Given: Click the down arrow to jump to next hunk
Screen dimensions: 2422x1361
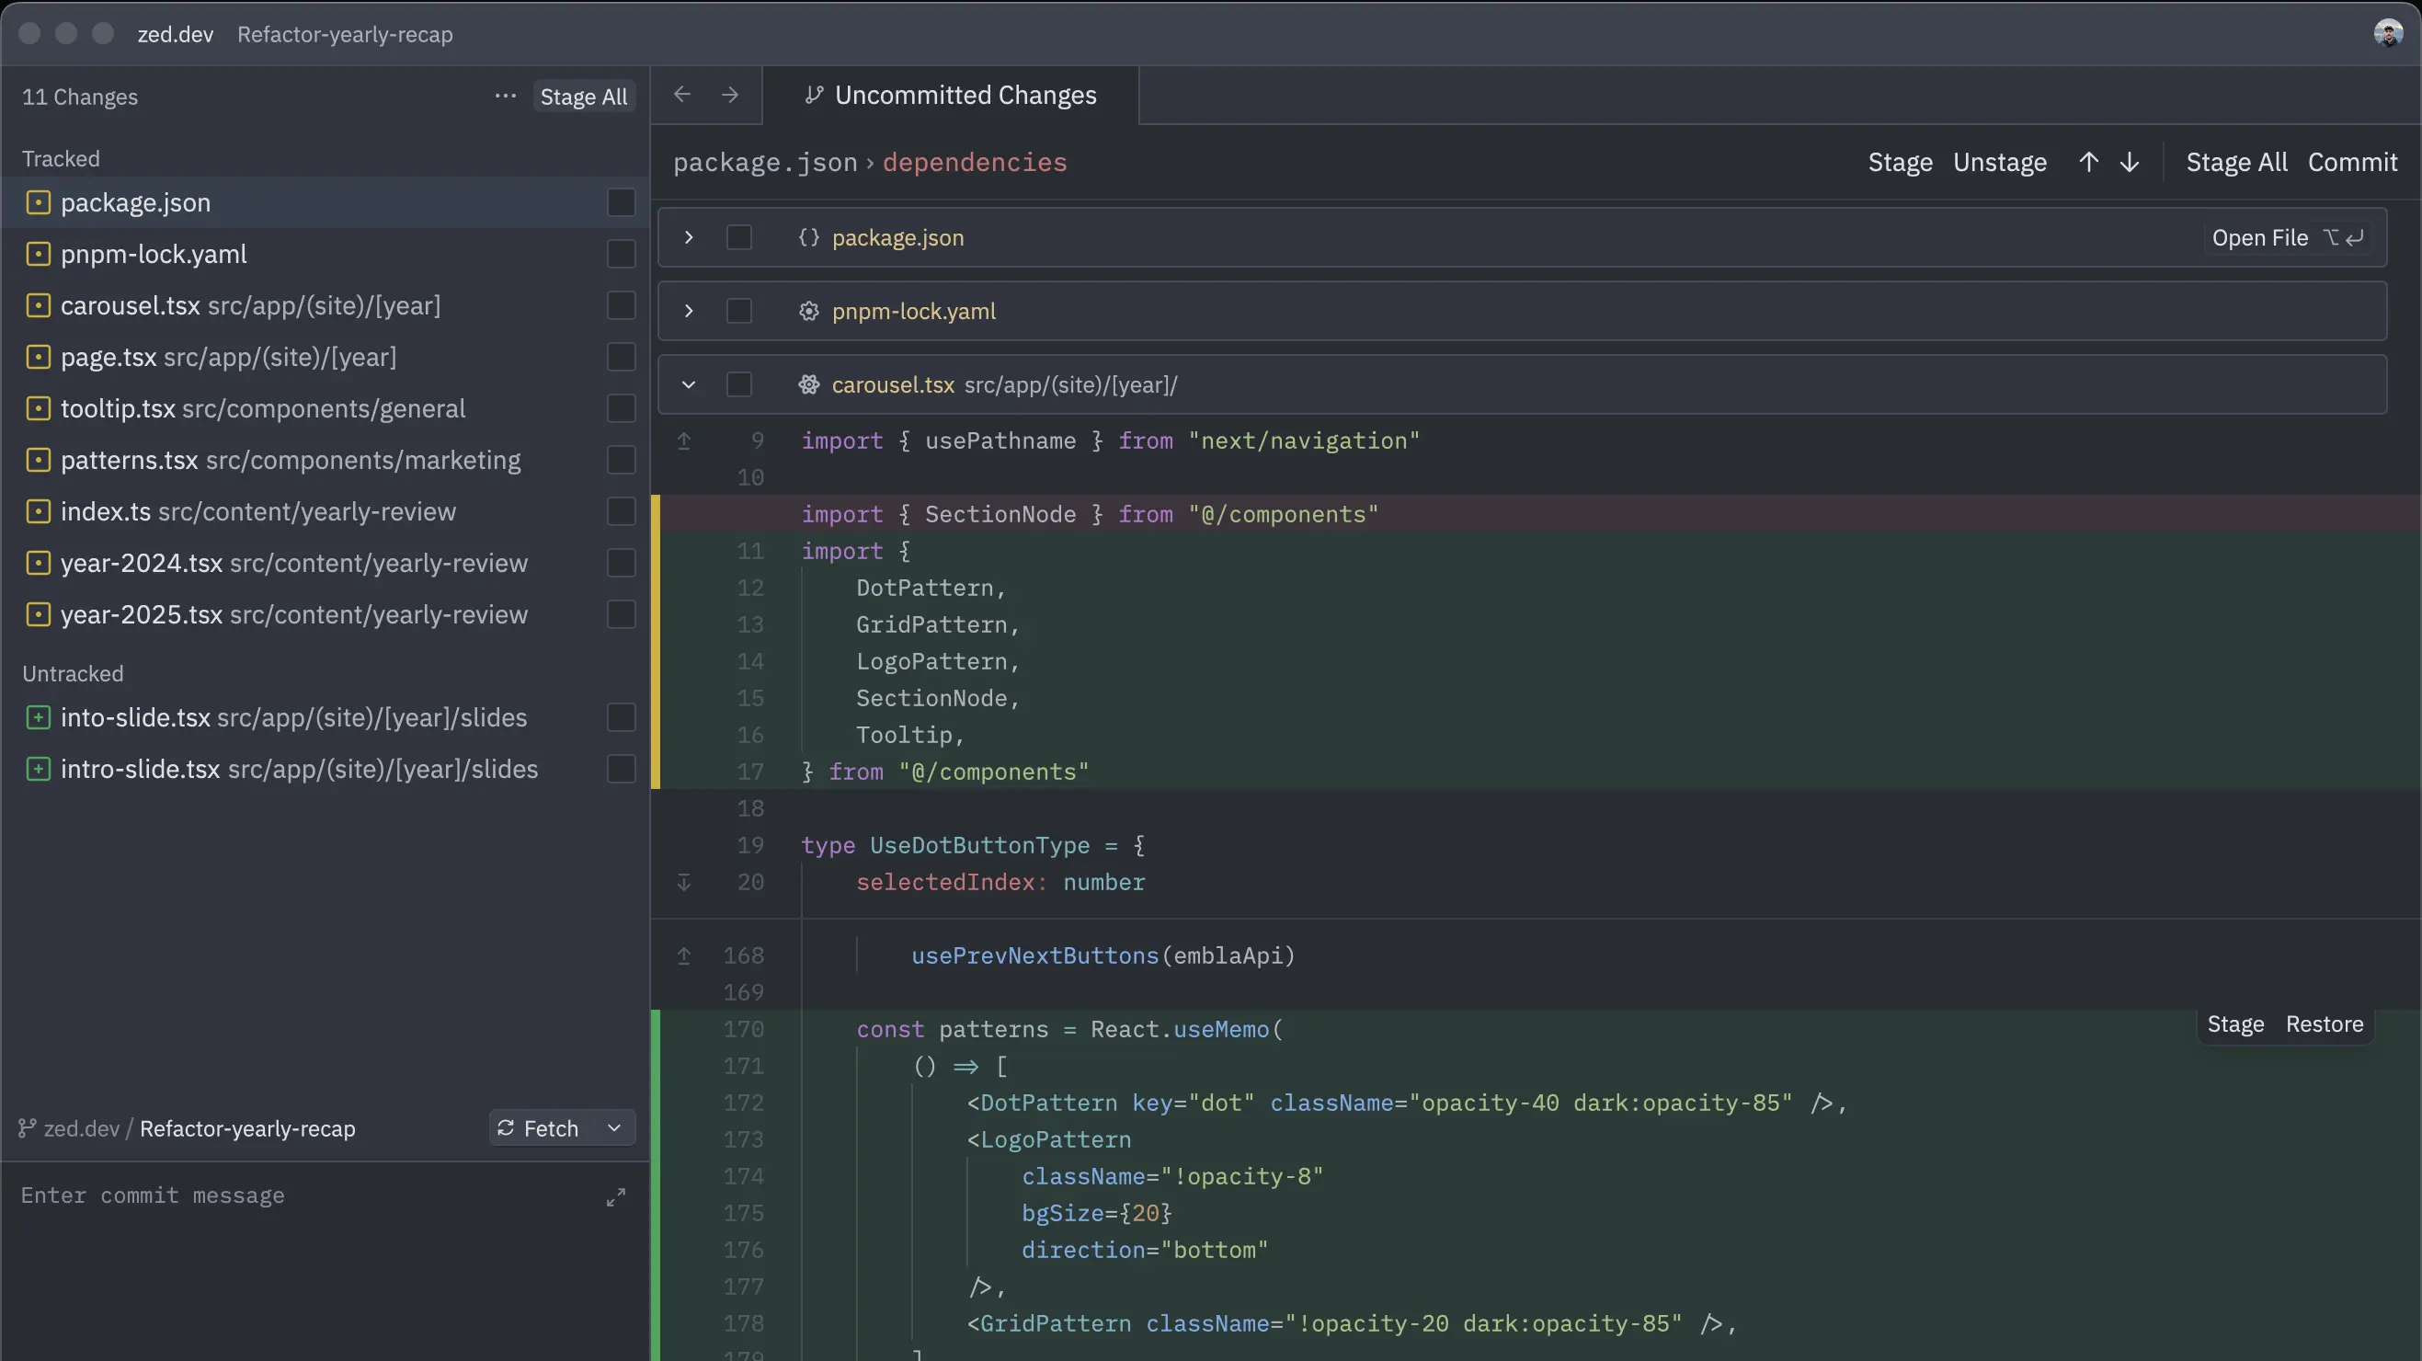Looking at the screenshot, I should coord(2130,162).
